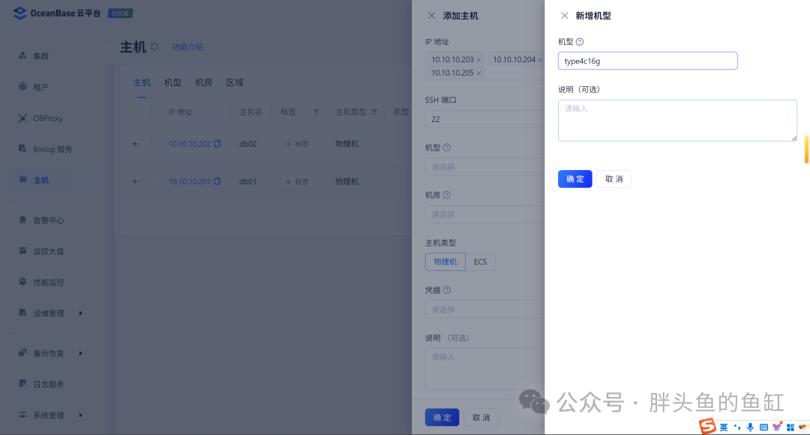Switch to the 主机 tab

tap(142, 82)
